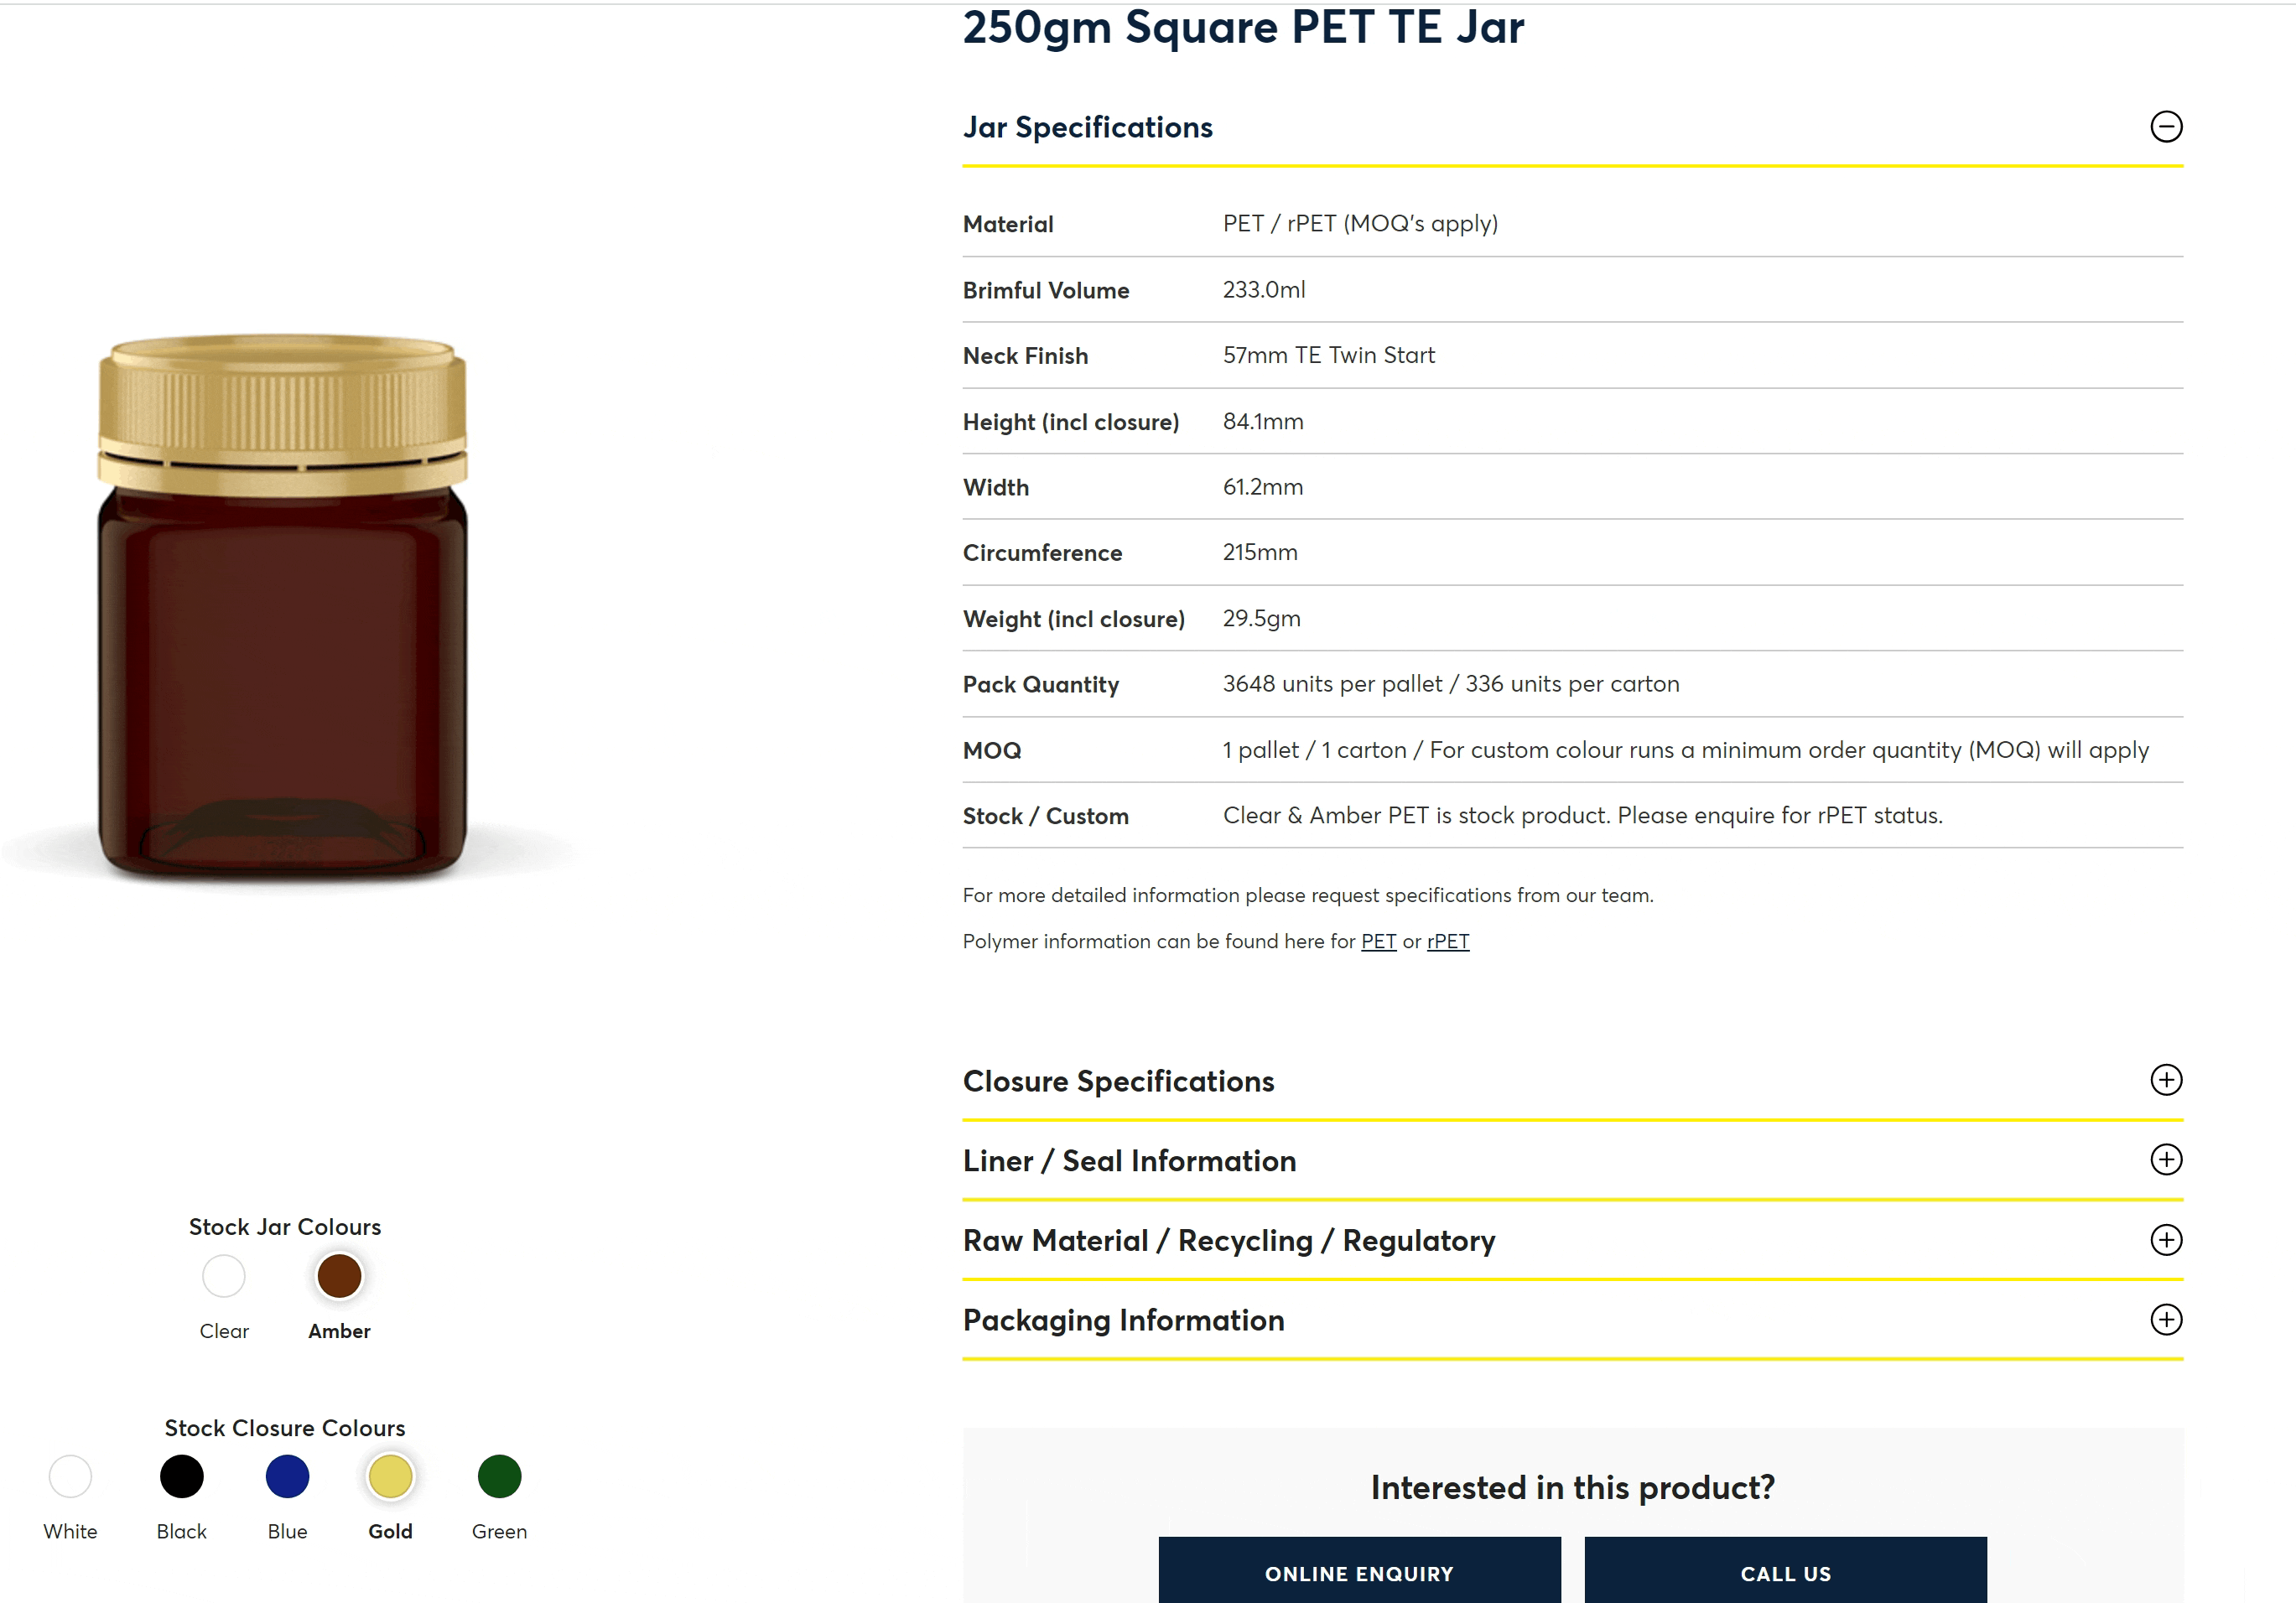Click the amber jar product image
The image size is (2296, 1603).
[282, 608]
